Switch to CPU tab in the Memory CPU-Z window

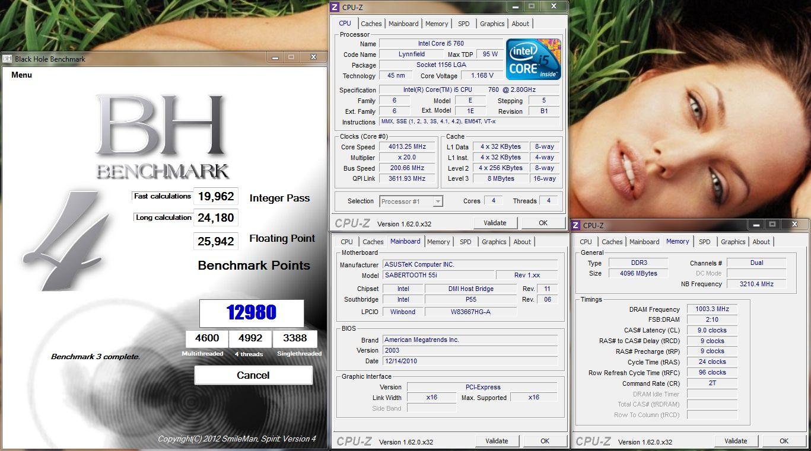[586, 242]
